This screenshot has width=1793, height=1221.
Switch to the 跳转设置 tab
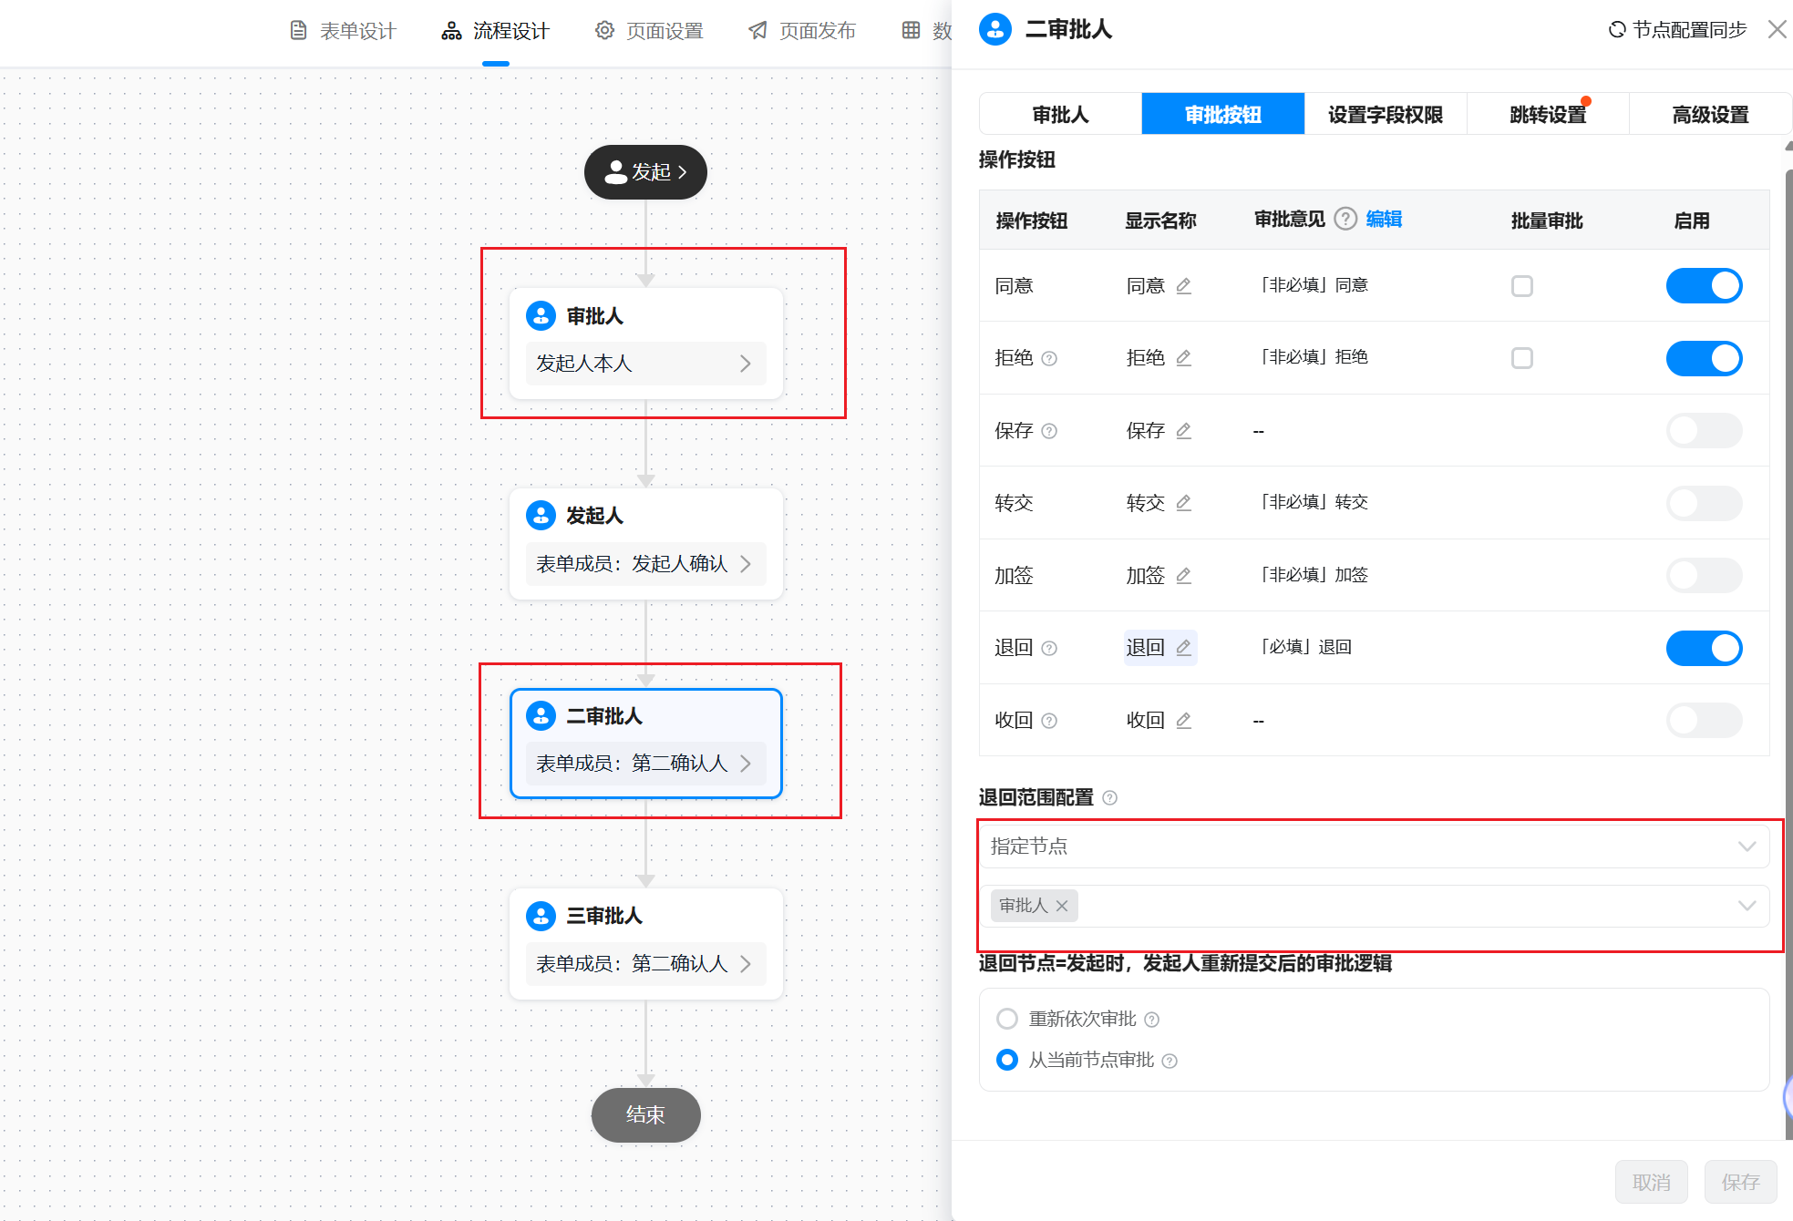pos(1547,115)
